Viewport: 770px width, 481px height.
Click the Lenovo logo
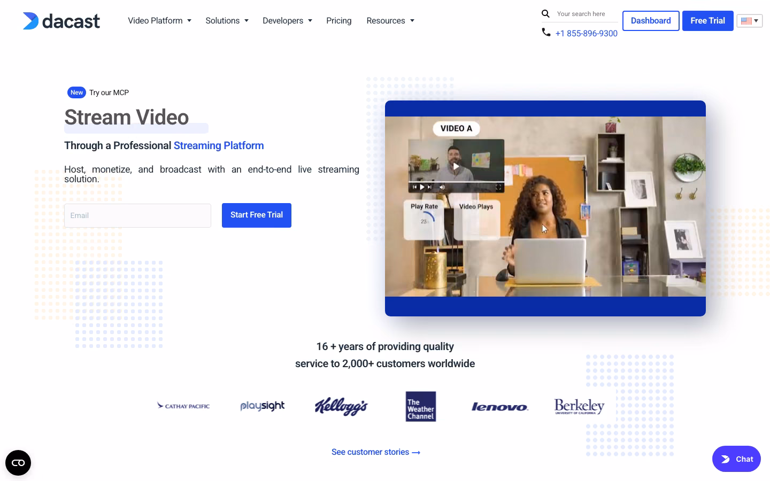click(x=500, y=407)
